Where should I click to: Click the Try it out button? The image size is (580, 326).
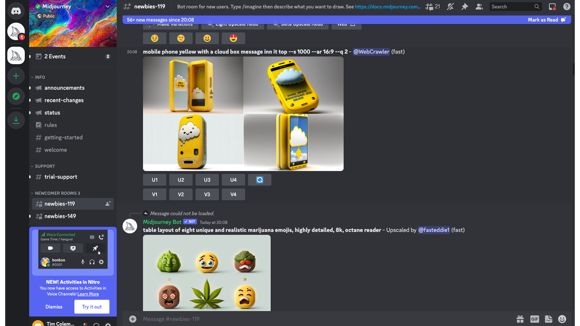click(x=91, y=307)
